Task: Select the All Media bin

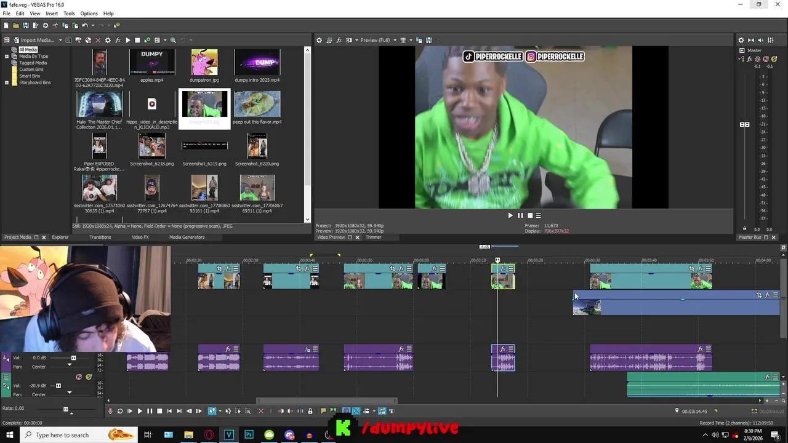Action: tap(28, 50)
